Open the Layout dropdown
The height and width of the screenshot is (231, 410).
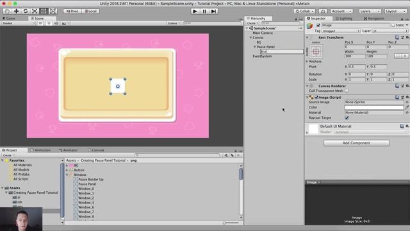[396, 12]
